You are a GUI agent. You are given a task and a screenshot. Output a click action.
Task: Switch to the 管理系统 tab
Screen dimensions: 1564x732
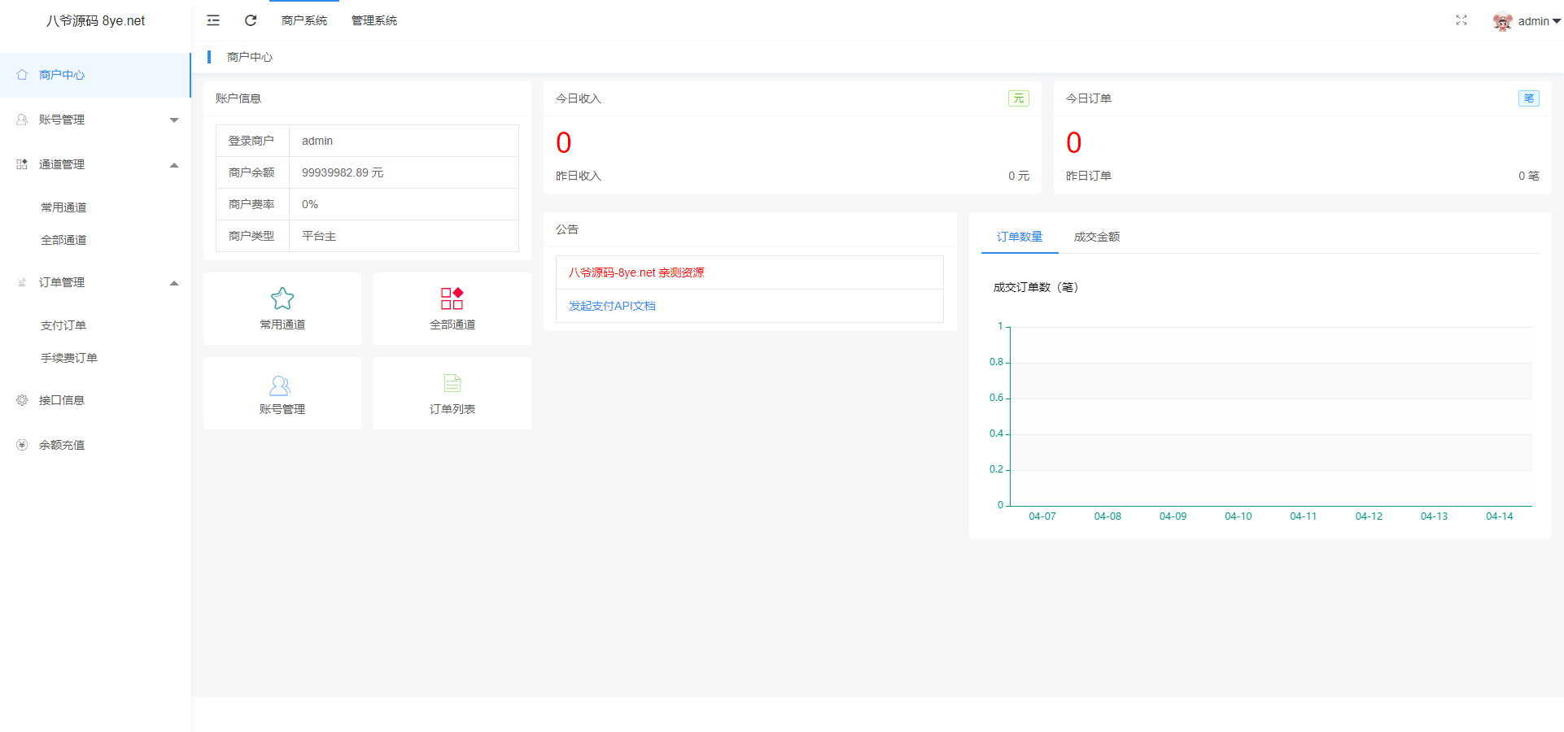[x=374, y=20]
